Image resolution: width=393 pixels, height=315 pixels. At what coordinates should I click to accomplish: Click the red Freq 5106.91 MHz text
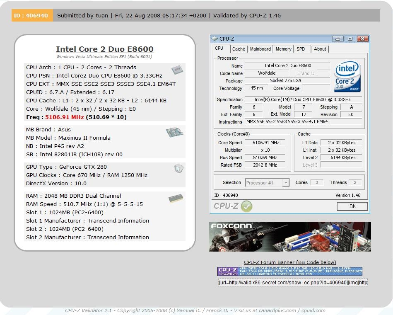pos(65,117)
